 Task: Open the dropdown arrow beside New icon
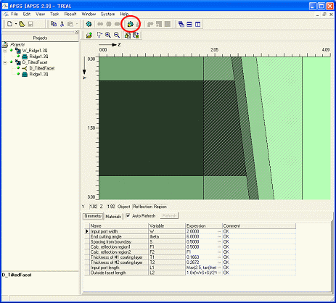[16, 24]
